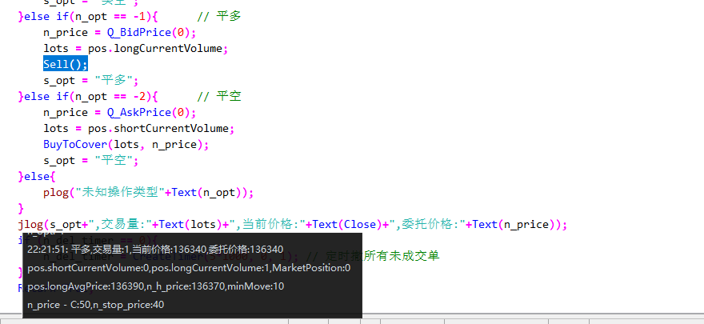Click the plog function name

pyautogui.click(x=56, y=192)
